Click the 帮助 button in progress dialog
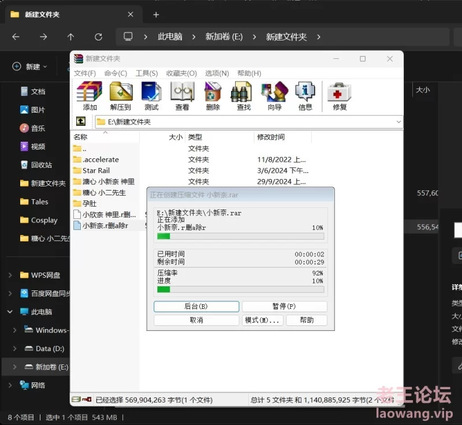Image resolution: width=462 pixels, height=425 pixels. (307, 320)
